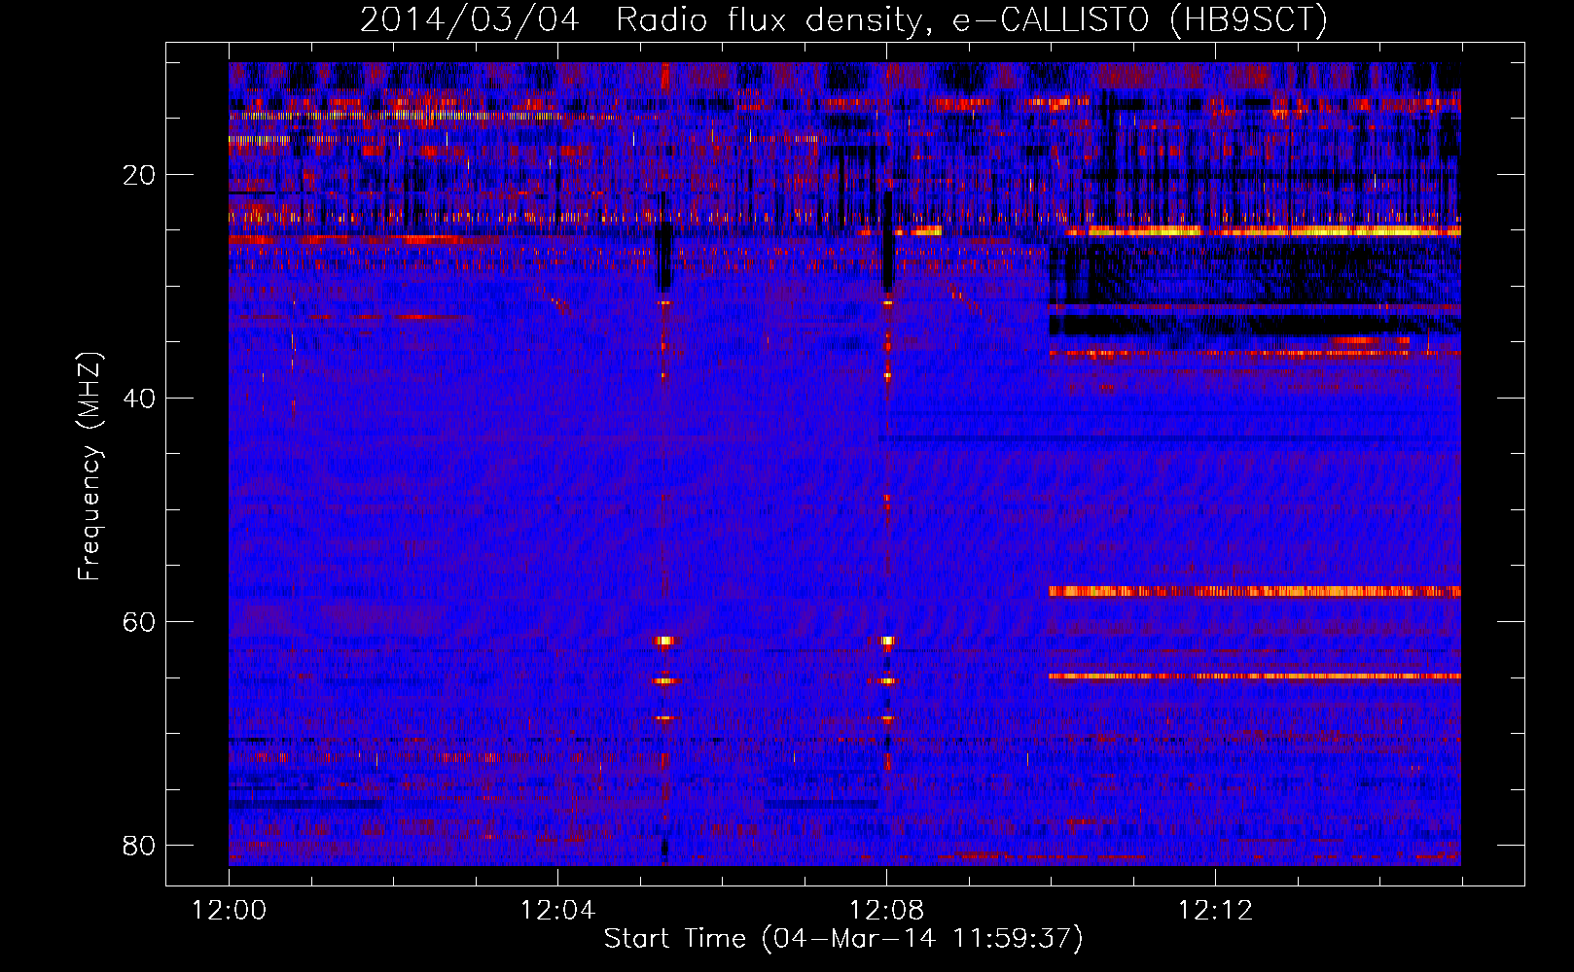Click the '12:08' time tick label
This screenshot has width=1574, height=972.
886,911
